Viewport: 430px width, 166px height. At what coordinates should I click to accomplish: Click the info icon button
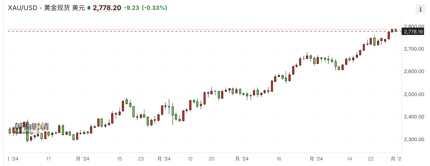(420, 9)
